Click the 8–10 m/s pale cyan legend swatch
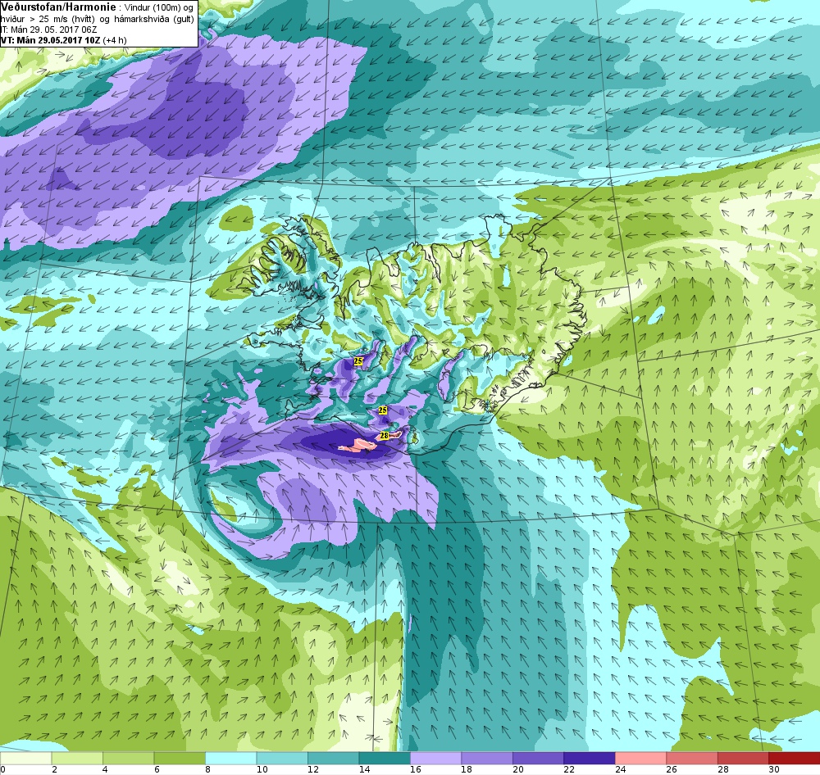This screenshot has height=775, width=820. [x=231, y=758]
